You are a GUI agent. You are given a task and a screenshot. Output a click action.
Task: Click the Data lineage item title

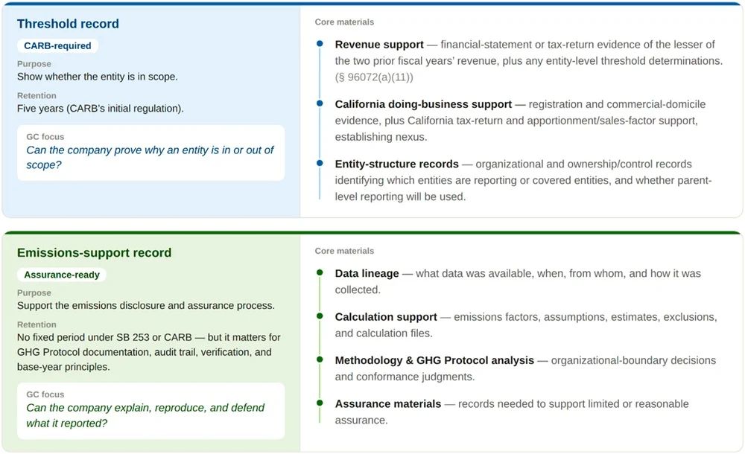pyautogui.click(x=367, y=273)
